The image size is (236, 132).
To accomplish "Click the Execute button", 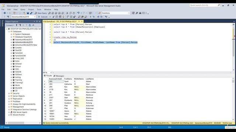I will click(43, 17).
